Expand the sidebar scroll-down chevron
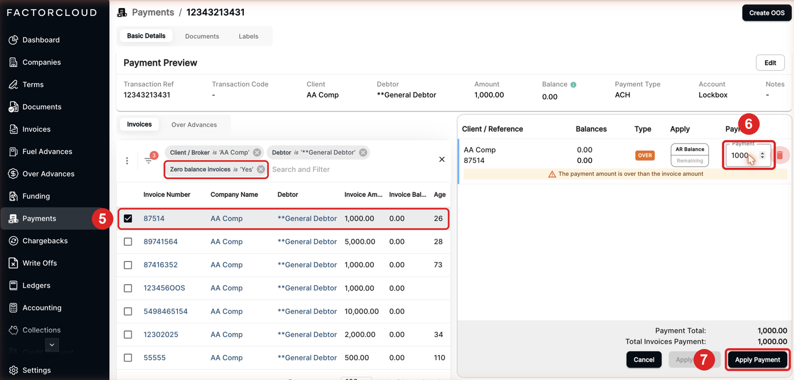Viewport: 794px width, 380px height. (52, 345)
